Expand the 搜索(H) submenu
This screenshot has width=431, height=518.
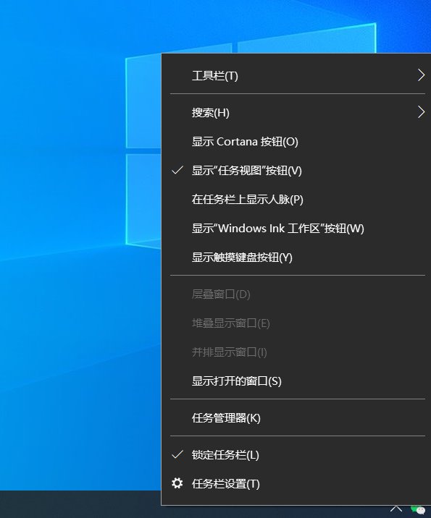coord(297,113)
